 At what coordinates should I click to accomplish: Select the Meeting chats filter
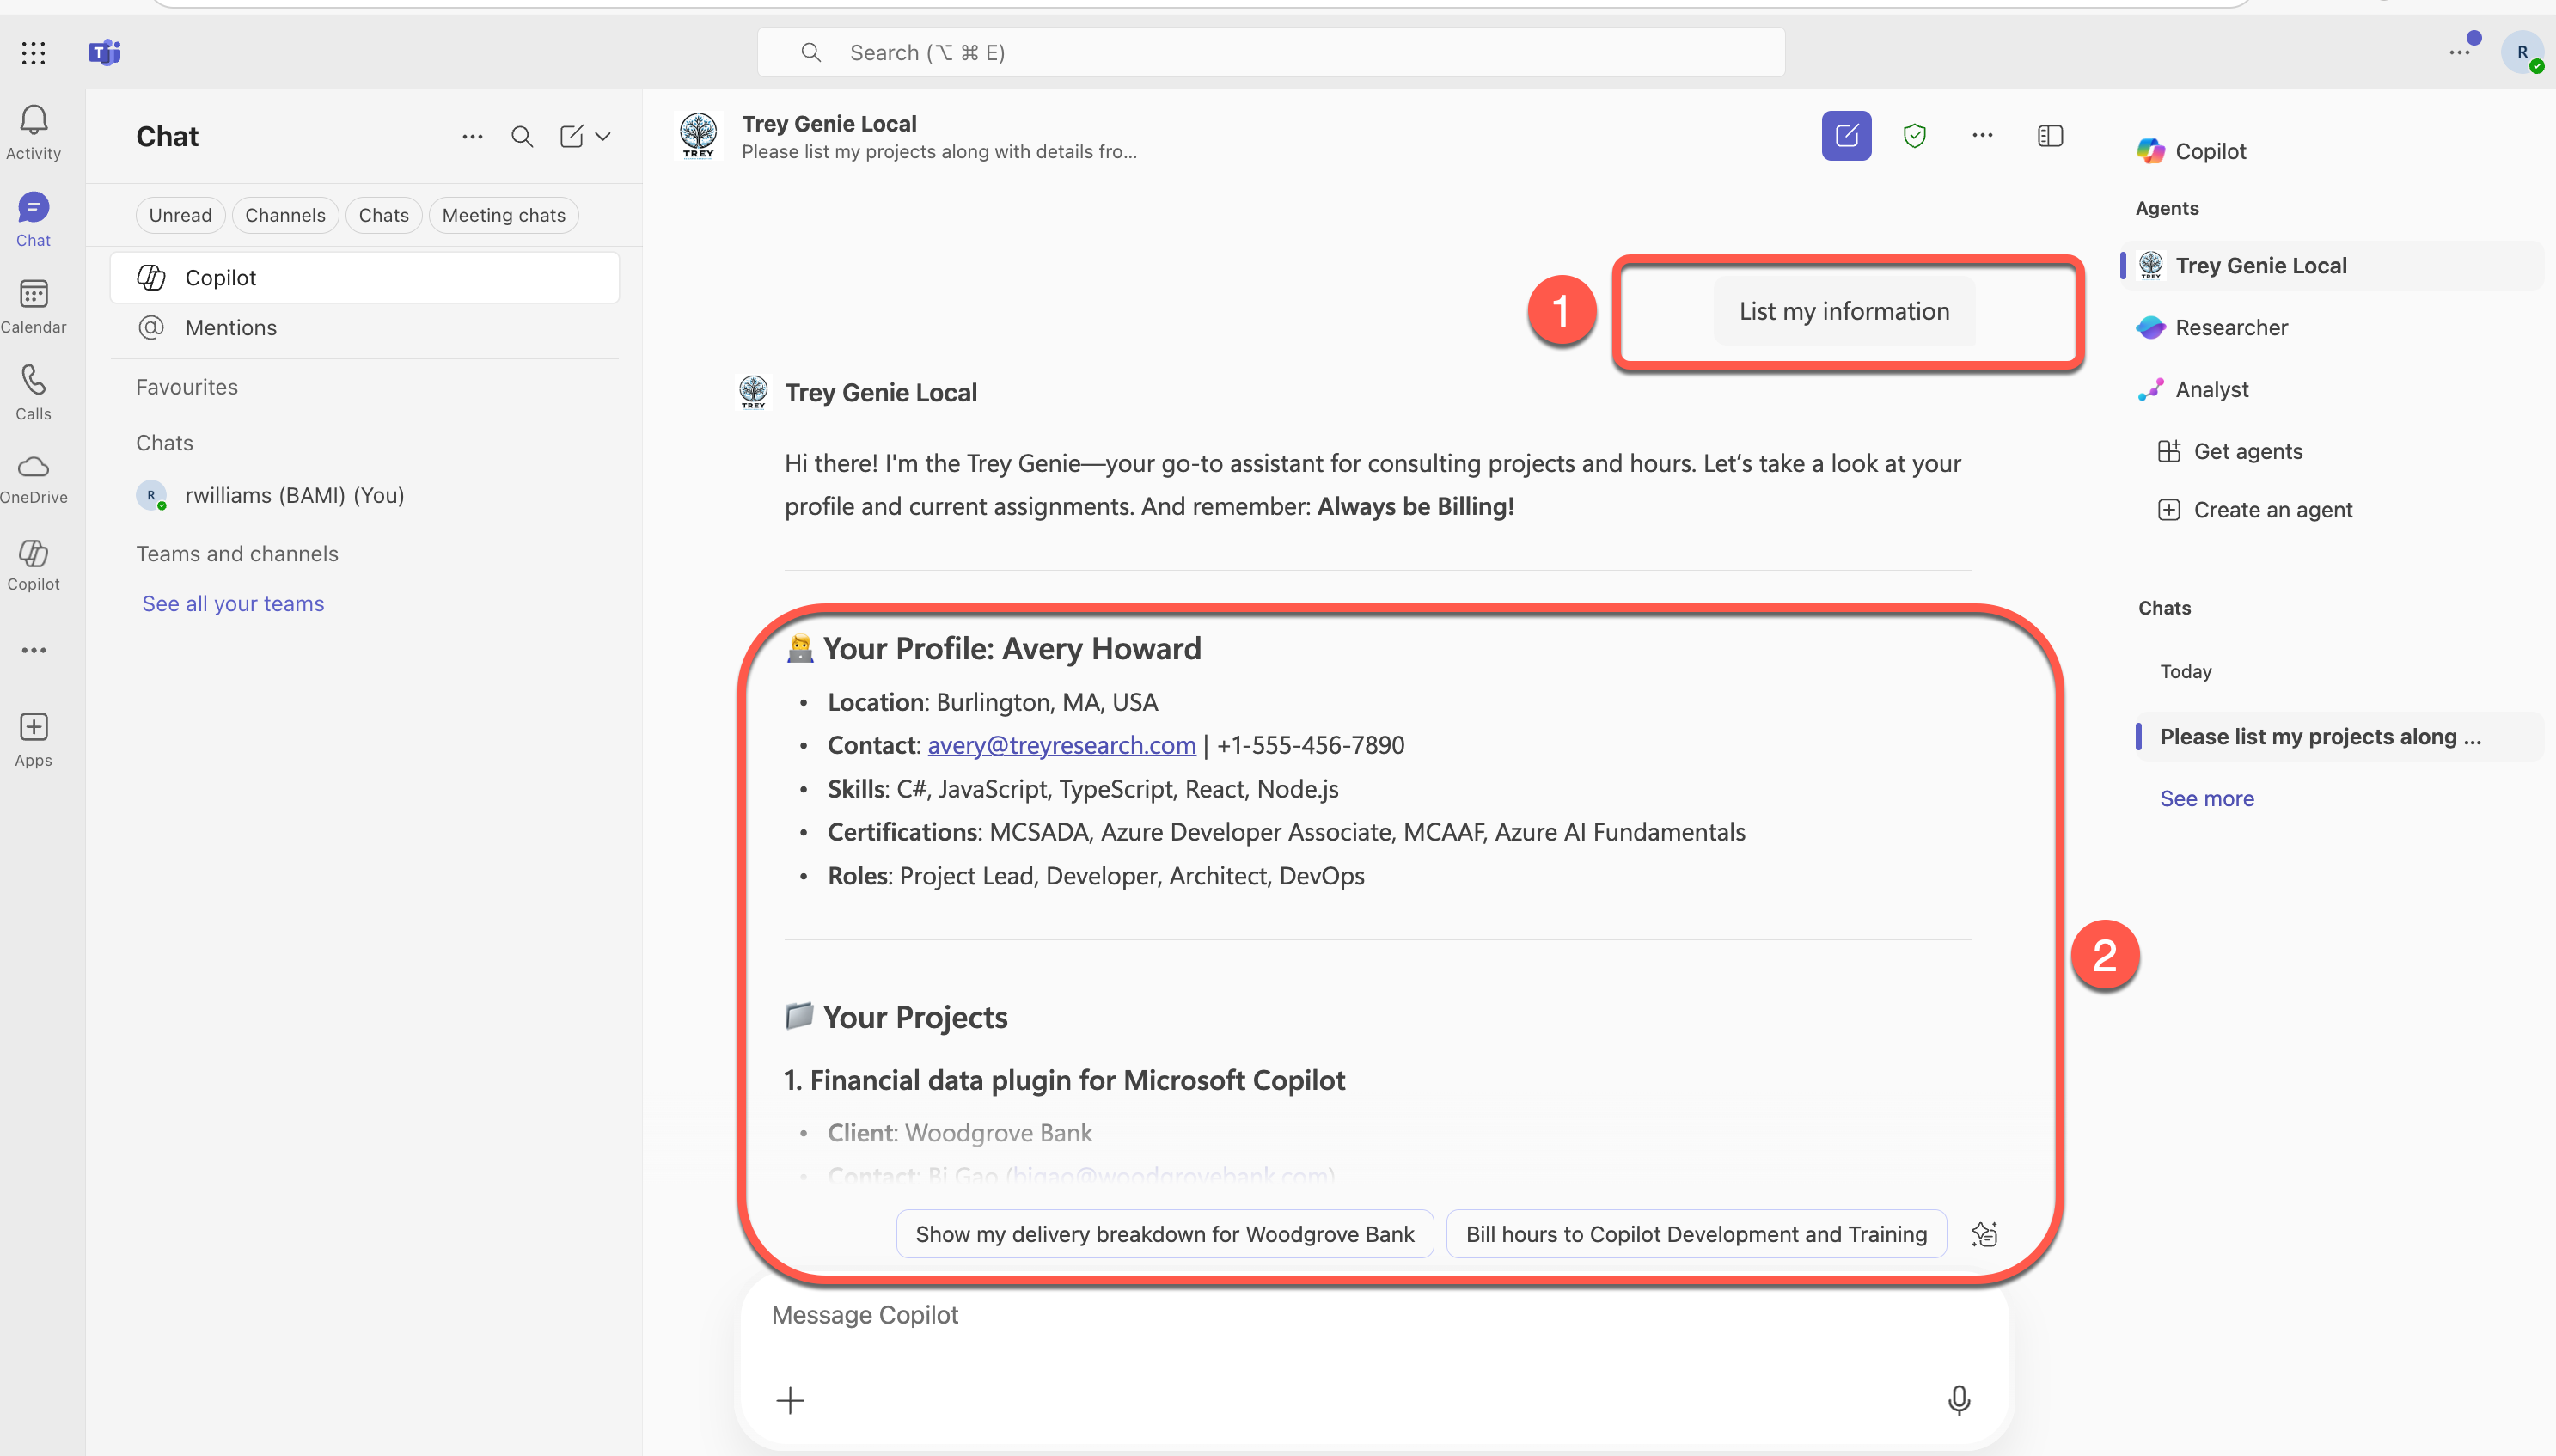click(x=504, y=215)
